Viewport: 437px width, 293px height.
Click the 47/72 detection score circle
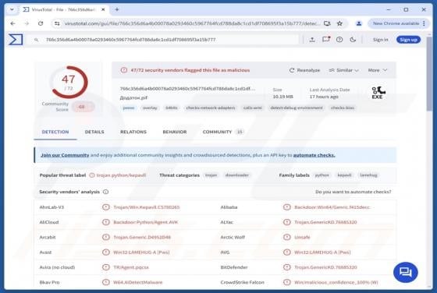[69, 82]
